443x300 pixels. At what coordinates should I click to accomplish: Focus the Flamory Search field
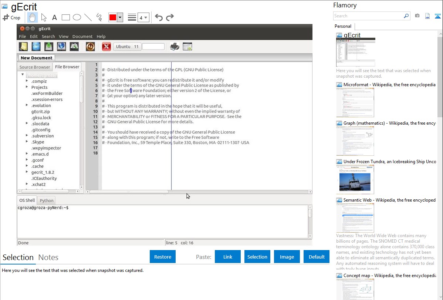(x=368, y=16)
